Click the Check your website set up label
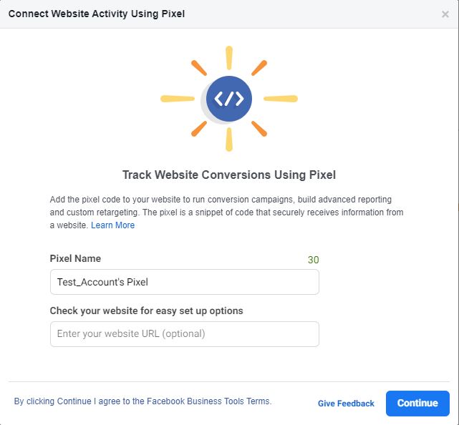Screen dimensions: 459x425 146,311
